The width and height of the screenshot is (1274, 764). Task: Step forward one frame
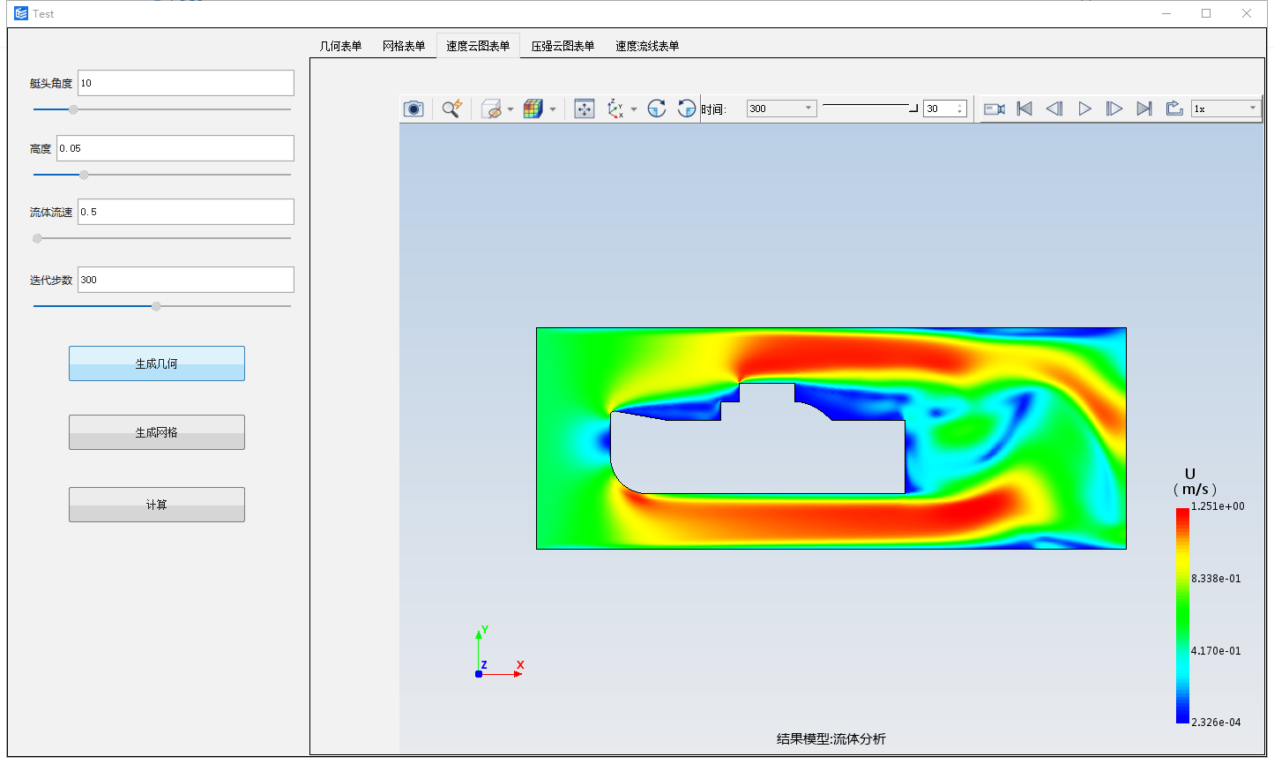(1114, 109)
